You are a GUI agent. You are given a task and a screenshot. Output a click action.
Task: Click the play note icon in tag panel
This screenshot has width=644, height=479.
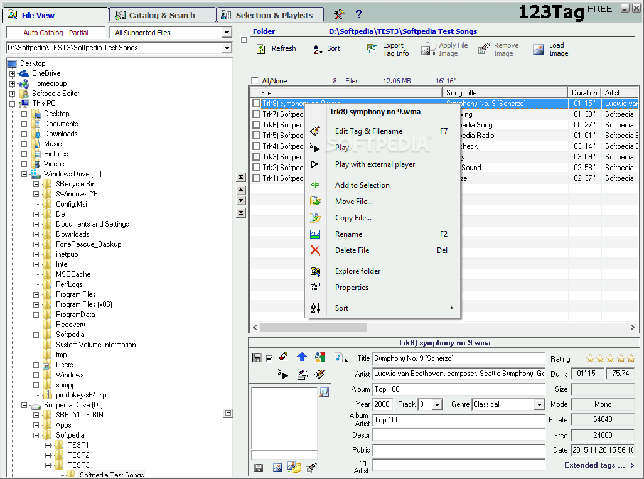click(x=283, y=374)
